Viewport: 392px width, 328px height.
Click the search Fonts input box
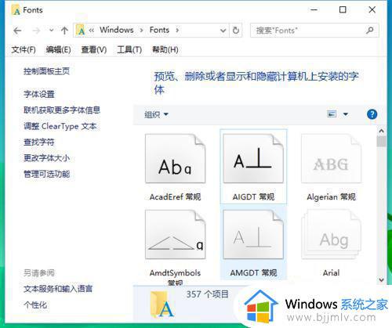click(308, 31)
